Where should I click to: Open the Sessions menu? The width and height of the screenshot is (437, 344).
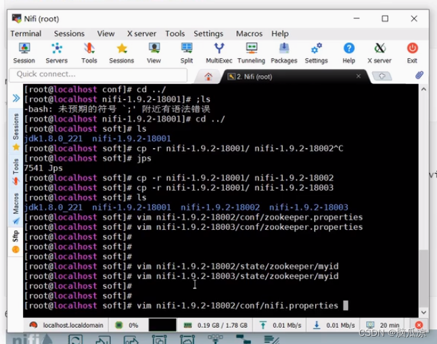click(69, 34)
